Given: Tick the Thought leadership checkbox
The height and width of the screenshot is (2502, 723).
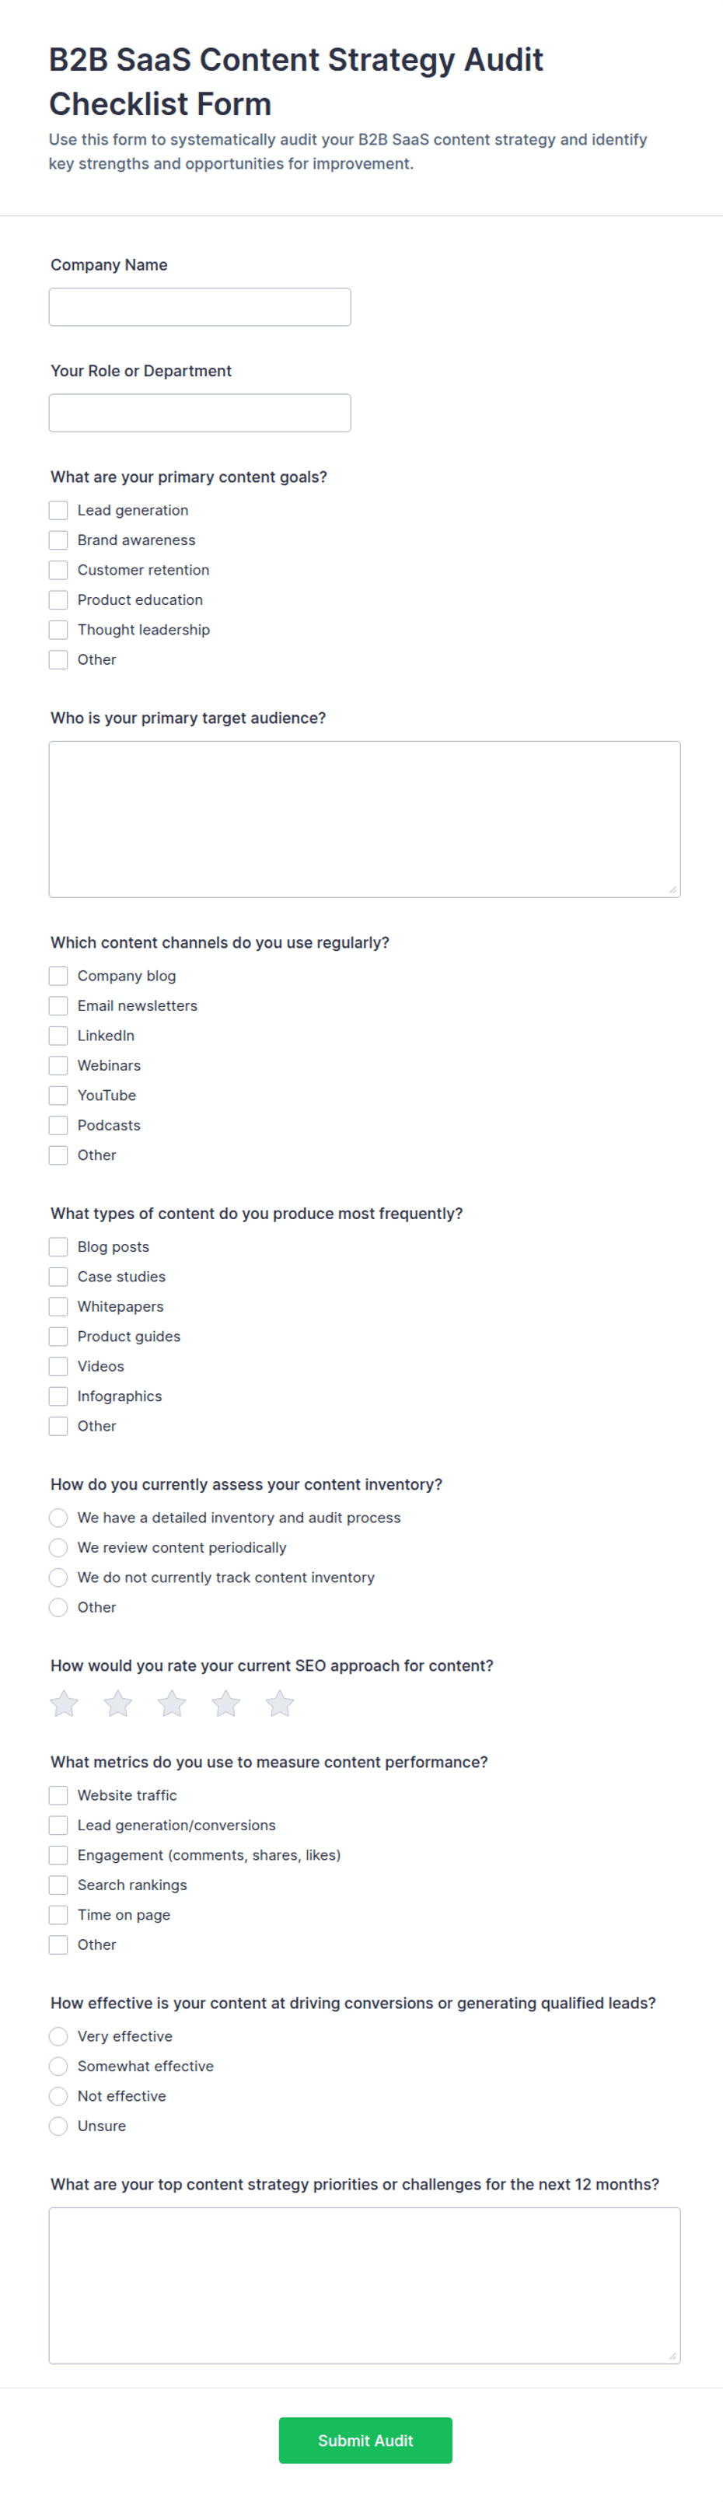Looking at the screenshot, I should [58, 629].
